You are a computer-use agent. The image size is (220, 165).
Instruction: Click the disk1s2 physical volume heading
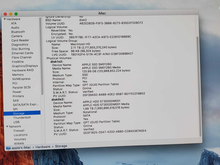point(57,62)
